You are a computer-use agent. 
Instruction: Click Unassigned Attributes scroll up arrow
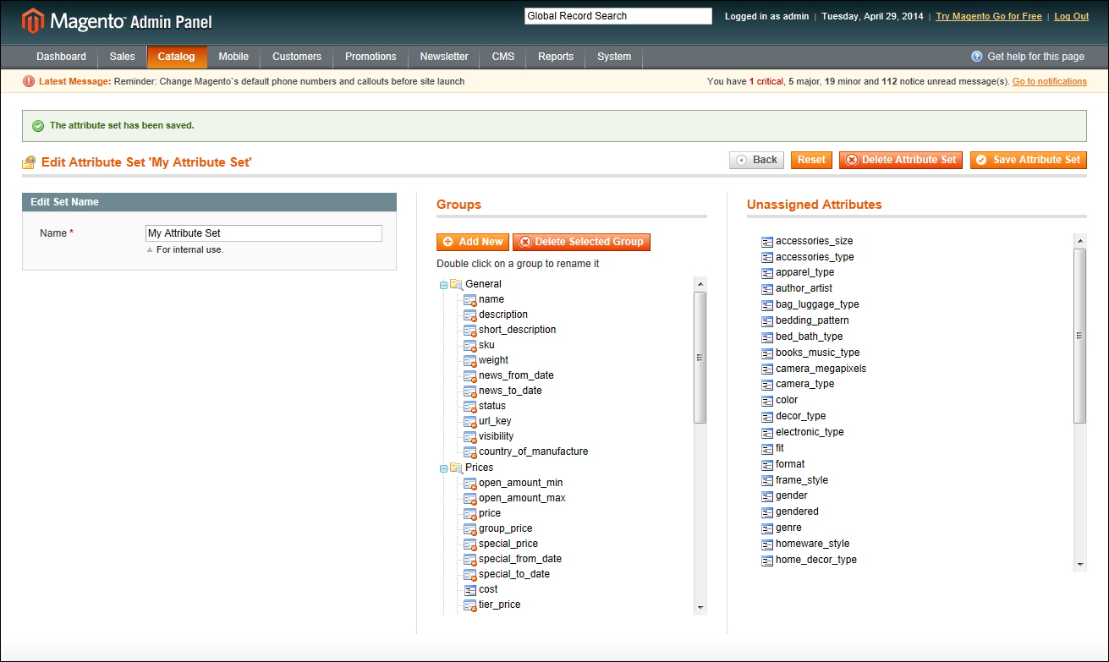(1080, 241)
